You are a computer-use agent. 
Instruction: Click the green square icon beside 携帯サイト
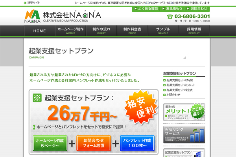[x=25, y=3]
